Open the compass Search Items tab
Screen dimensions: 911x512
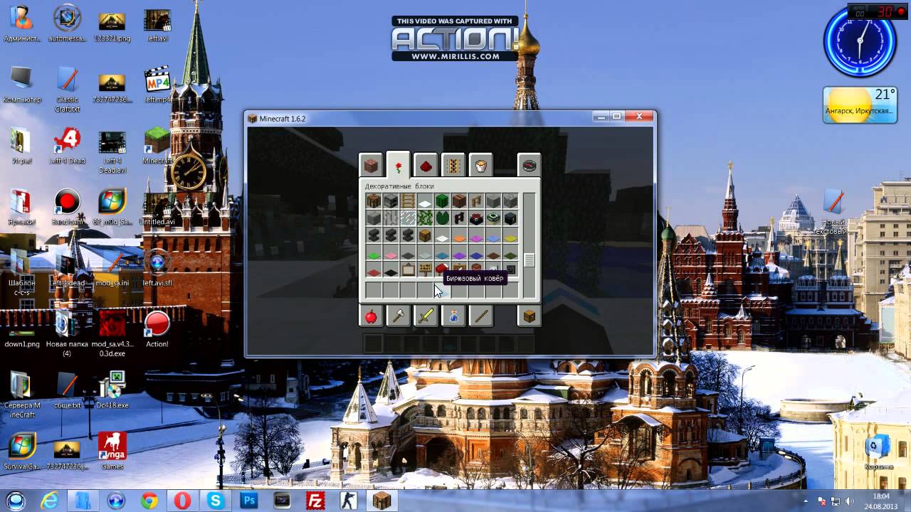point(529,166)
